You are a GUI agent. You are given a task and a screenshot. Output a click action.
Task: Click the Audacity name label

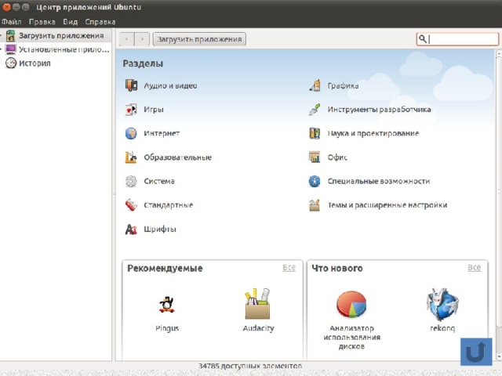click(258, 328)
